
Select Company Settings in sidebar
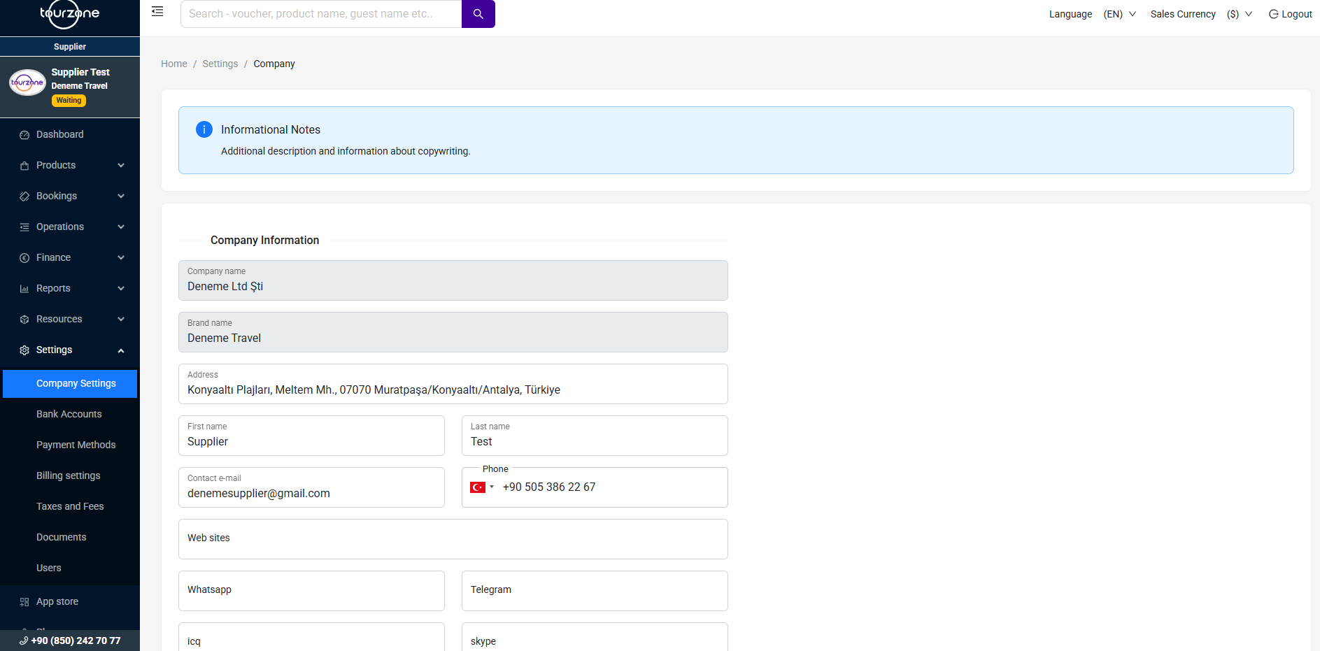70,383
